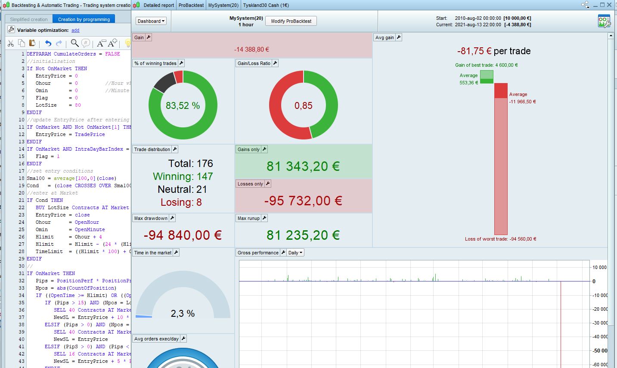The height and width of the screenshot is (368, 617).
Task: Click the Modify ProBacktest button
Action: pos(291,21)
